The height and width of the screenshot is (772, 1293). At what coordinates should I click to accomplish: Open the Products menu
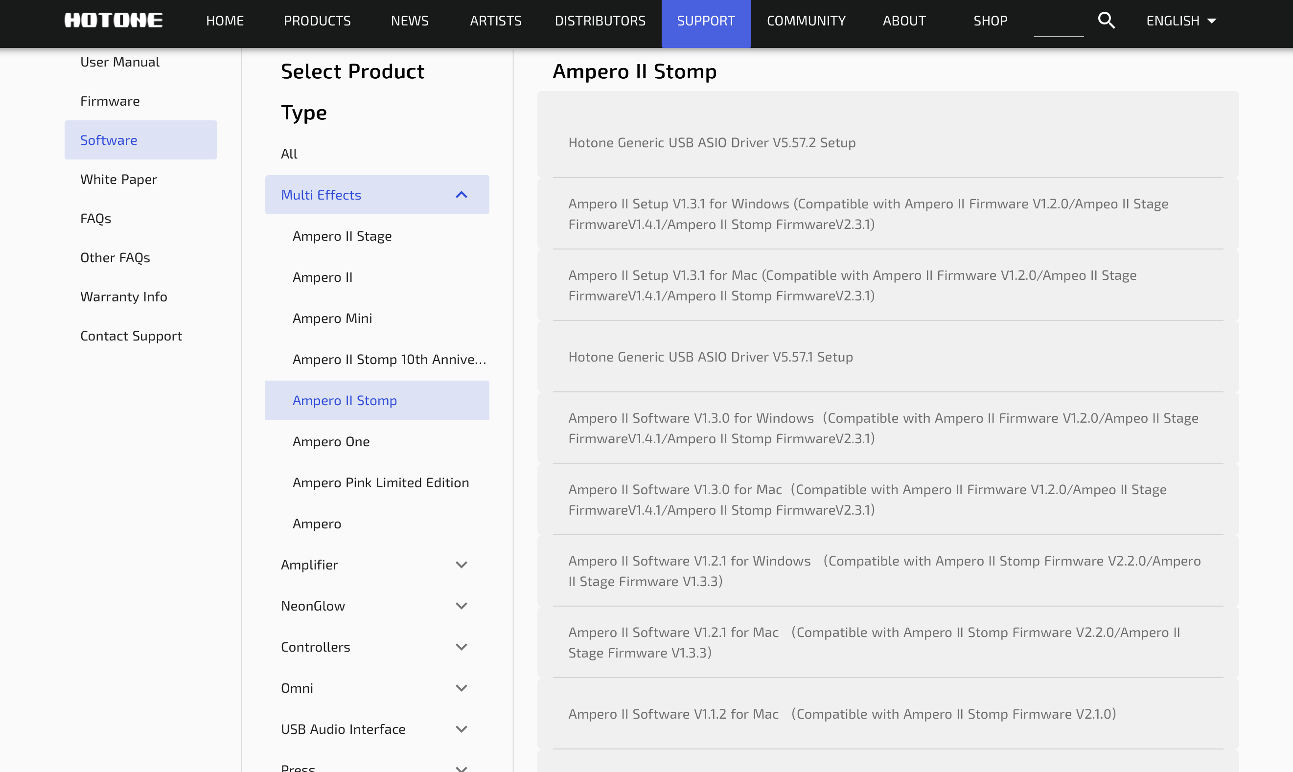point(317,21)
